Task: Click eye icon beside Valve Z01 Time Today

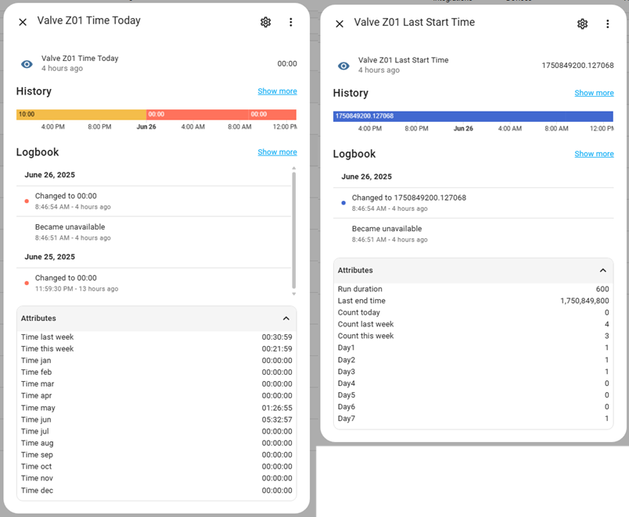Action: point(27,64)
